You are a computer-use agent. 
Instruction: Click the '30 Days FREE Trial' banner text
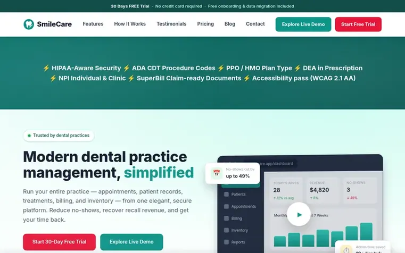point(130,6)
